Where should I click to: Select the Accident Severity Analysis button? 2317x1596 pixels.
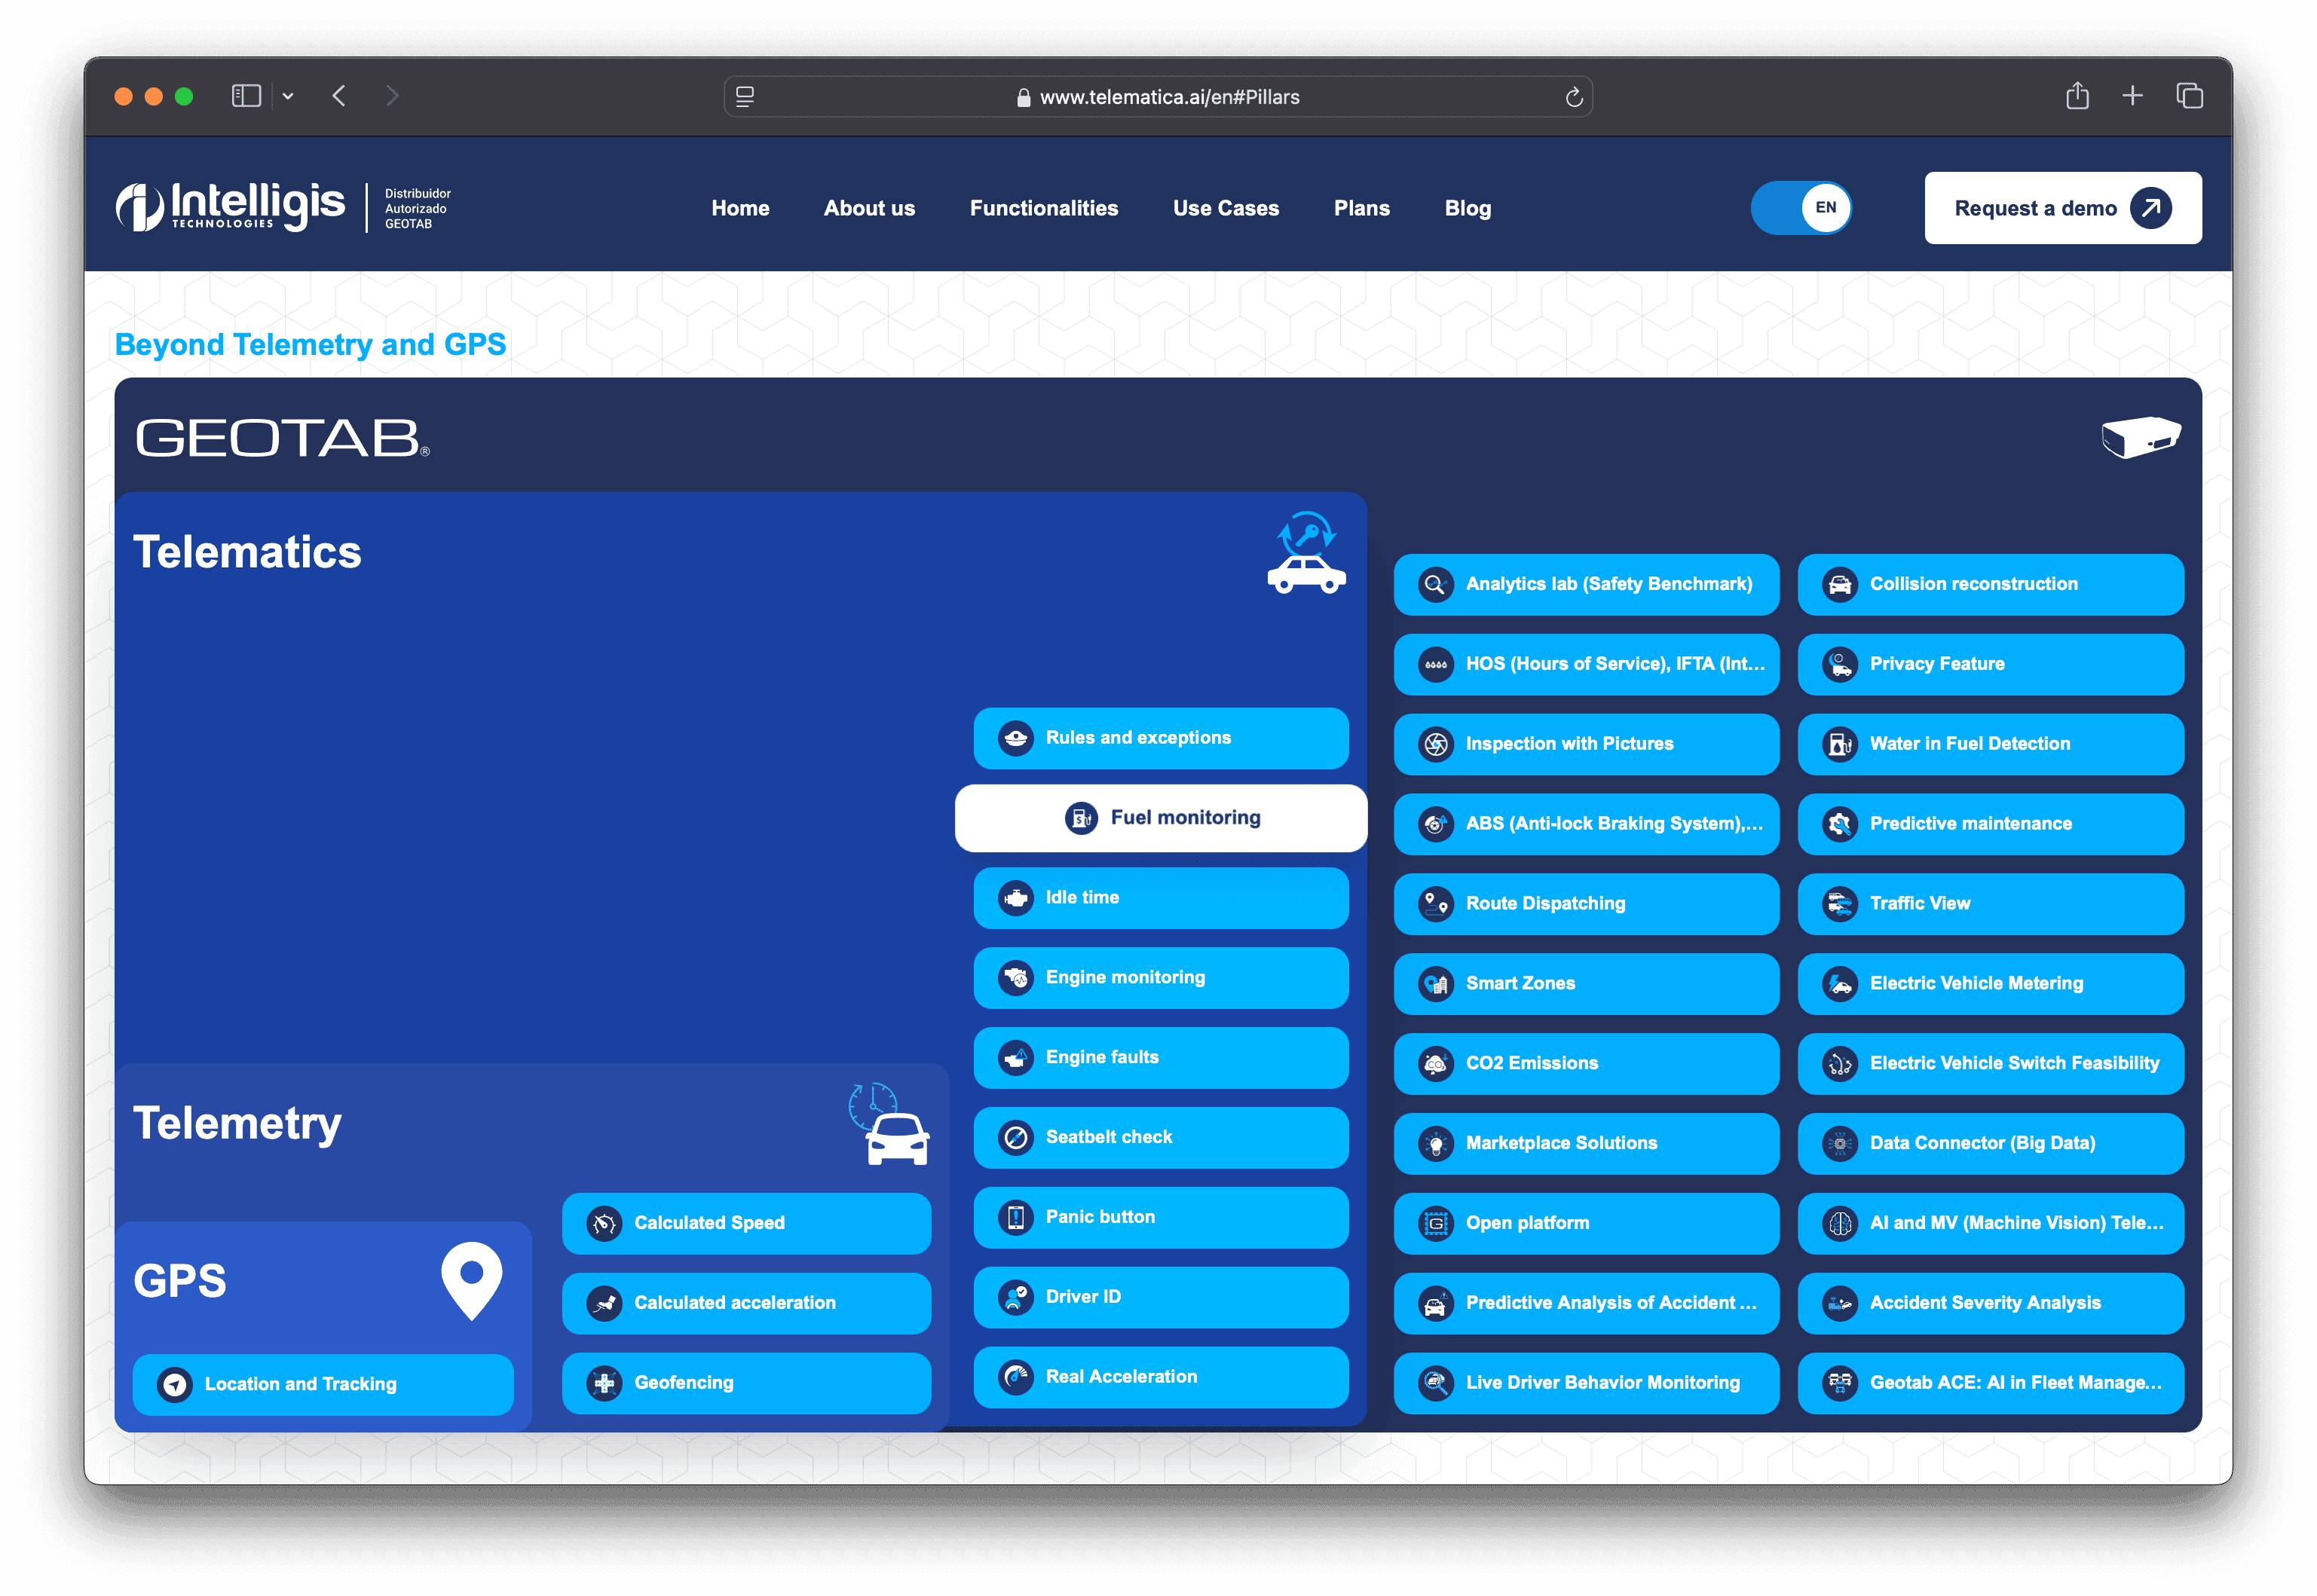click(1990, 1304)
